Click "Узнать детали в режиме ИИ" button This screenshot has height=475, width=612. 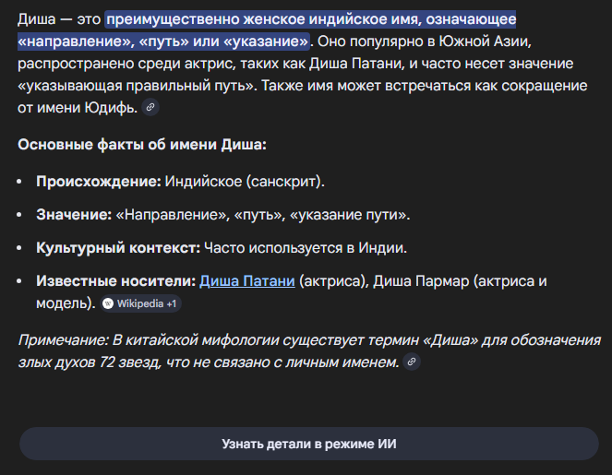pos(308,444)
